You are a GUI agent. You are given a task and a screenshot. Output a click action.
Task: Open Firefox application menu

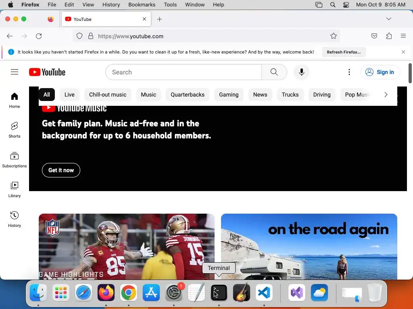pos(403,36)
